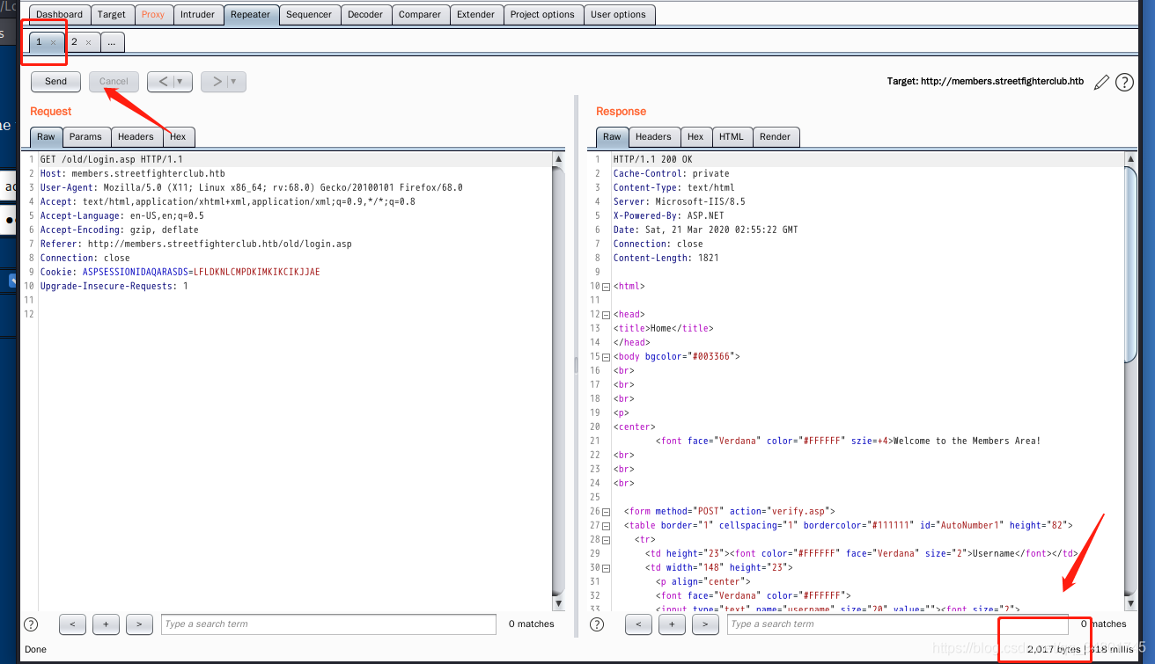1155x664 pixels.
Task: Click previous match button in request search
Action: click(x=72, y=624)
